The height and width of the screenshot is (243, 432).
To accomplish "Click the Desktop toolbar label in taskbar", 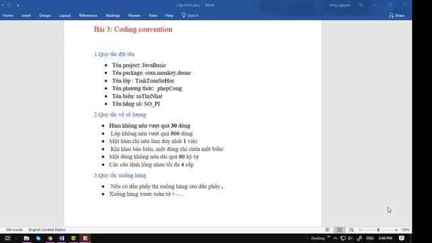I will pos(318,238).
